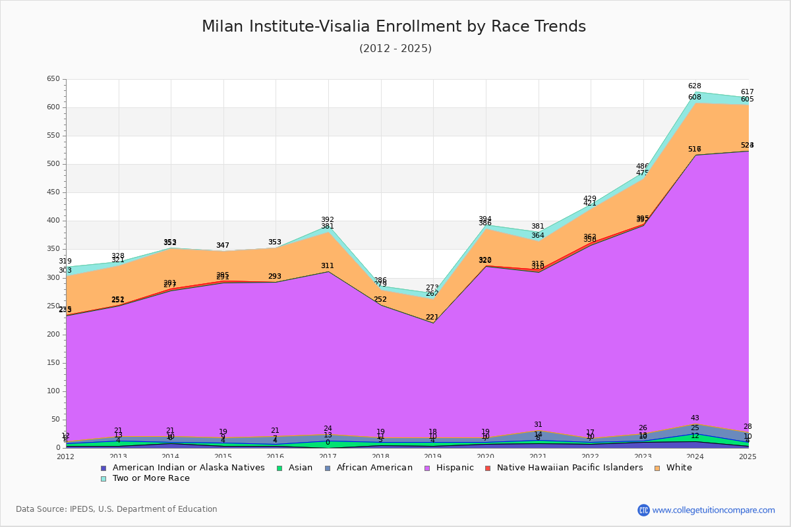Image resolution: width=791 pixels, height=527 pixels.
Task: Click x-axis label 2016
Action: click(x=276, y=457)
